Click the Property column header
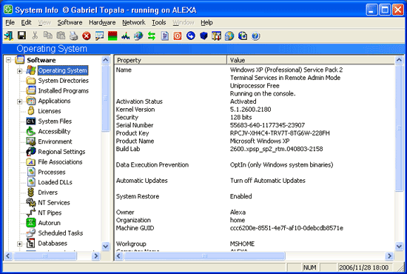This screenshot has height=274, width=407. [x=171, y=60]
